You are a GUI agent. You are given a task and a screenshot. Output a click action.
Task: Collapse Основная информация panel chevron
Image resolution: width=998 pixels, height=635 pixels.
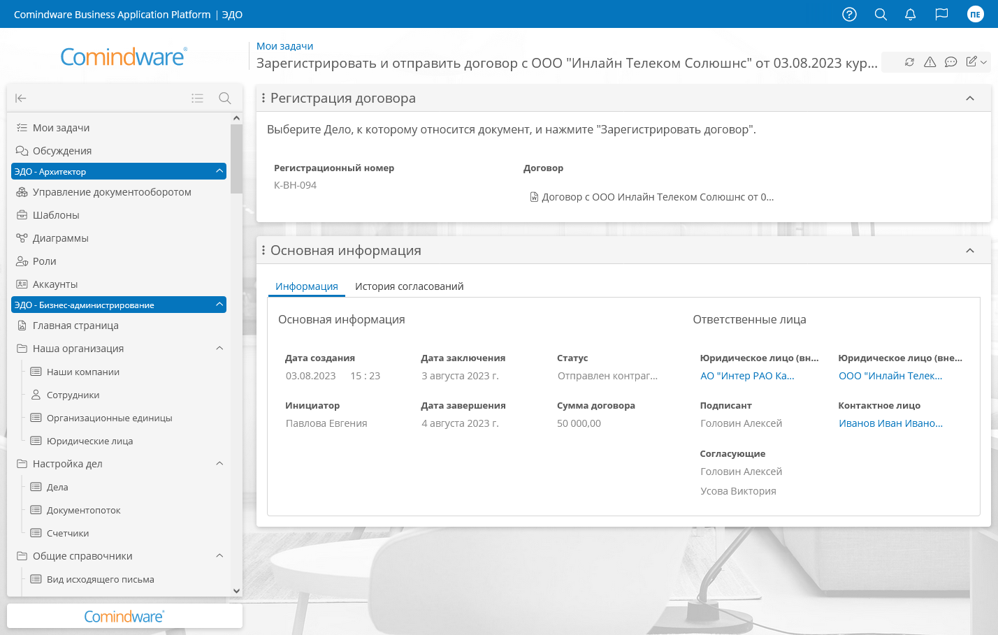[x=970, y=251]
